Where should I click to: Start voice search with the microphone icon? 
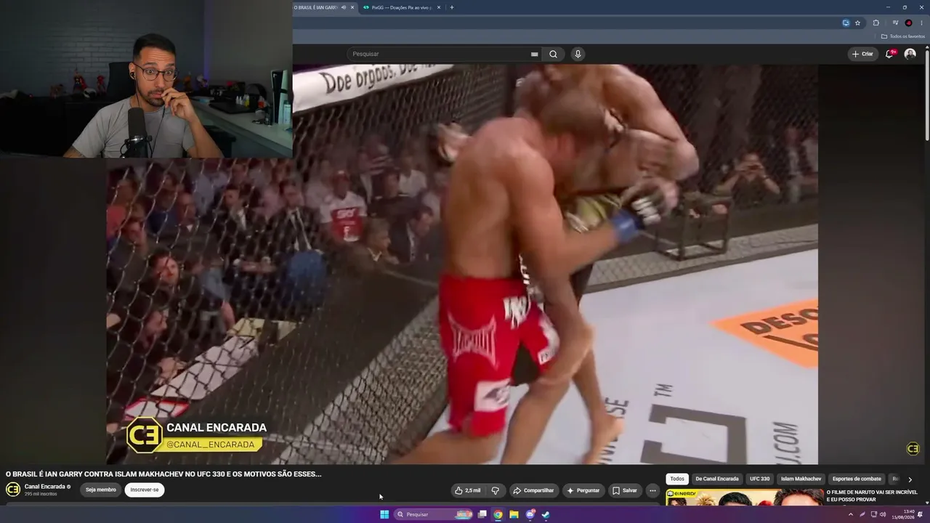[x=578, y=54]
